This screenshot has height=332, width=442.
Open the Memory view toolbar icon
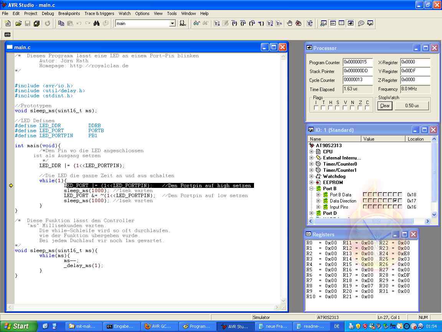(x=341, y=23)
